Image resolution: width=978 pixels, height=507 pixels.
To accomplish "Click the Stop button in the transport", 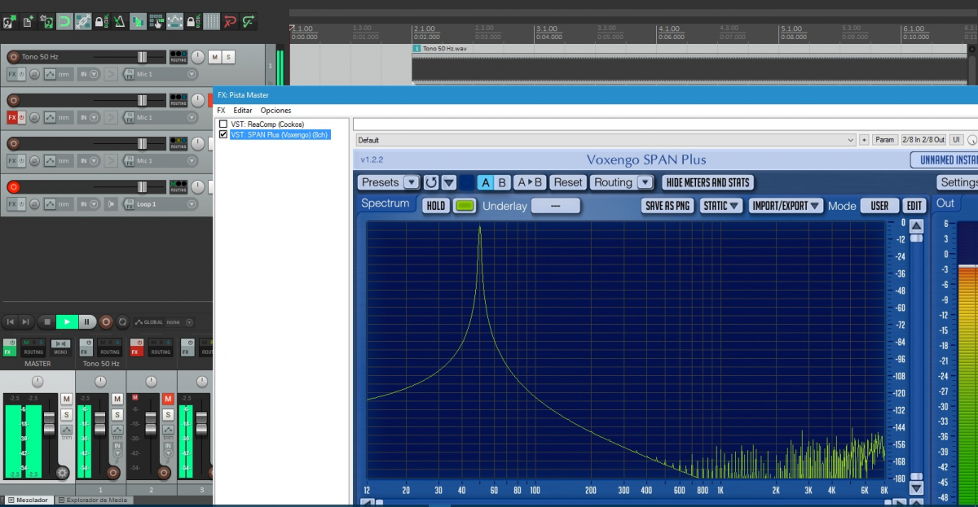I will click(x=47, y=322).
